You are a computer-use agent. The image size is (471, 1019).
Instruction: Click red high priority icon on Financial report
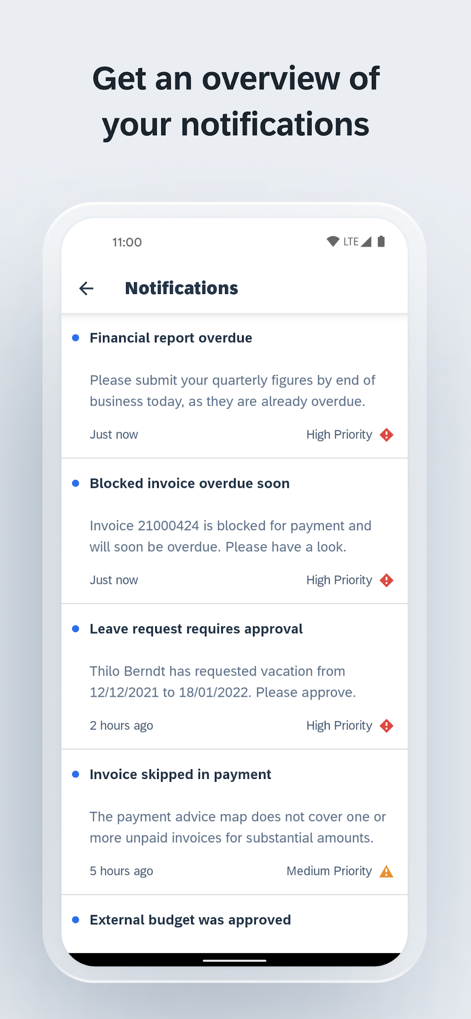click(386, 435)
